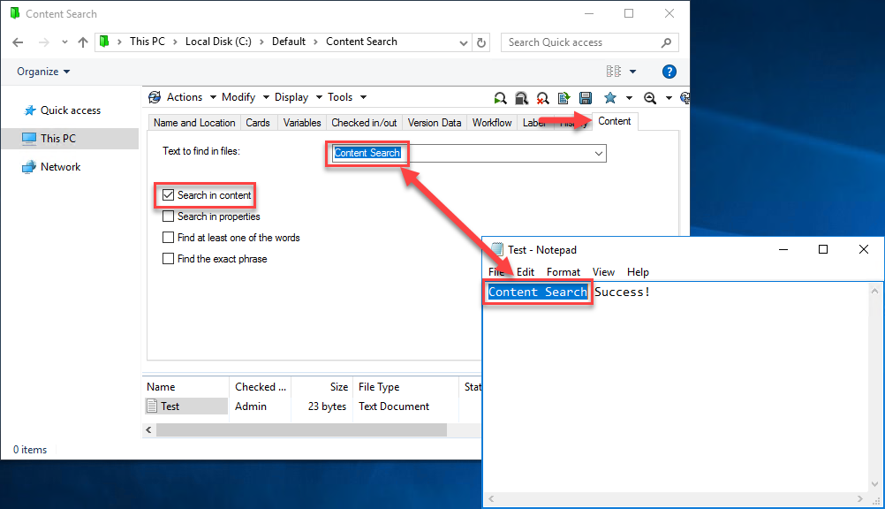This screenshot has width=885, height=509.
Task: Select This PC in navigation pane
Action: (x=70, y=139)
